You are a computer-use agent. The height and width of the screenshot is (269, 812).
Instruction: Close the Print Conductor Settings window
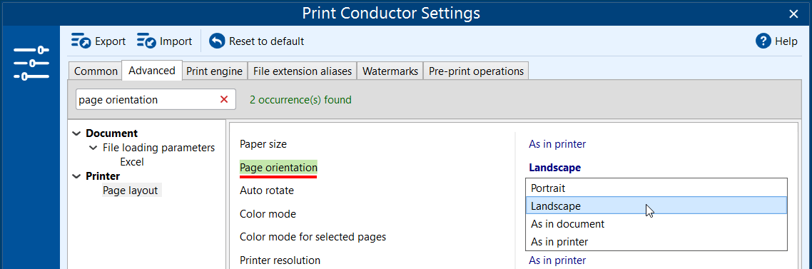click(793, 14)
